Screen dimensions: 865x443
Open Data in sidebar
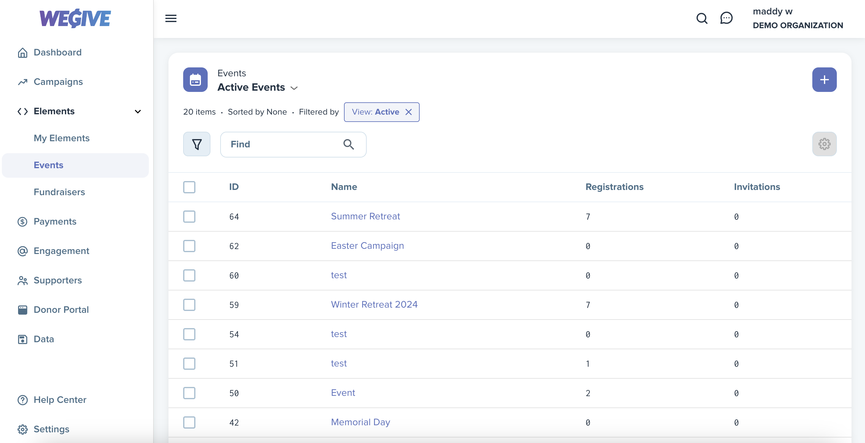(x=44, y=339)
